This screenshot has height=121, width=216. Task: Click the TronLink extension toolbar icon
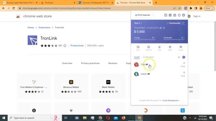(186, 8)
